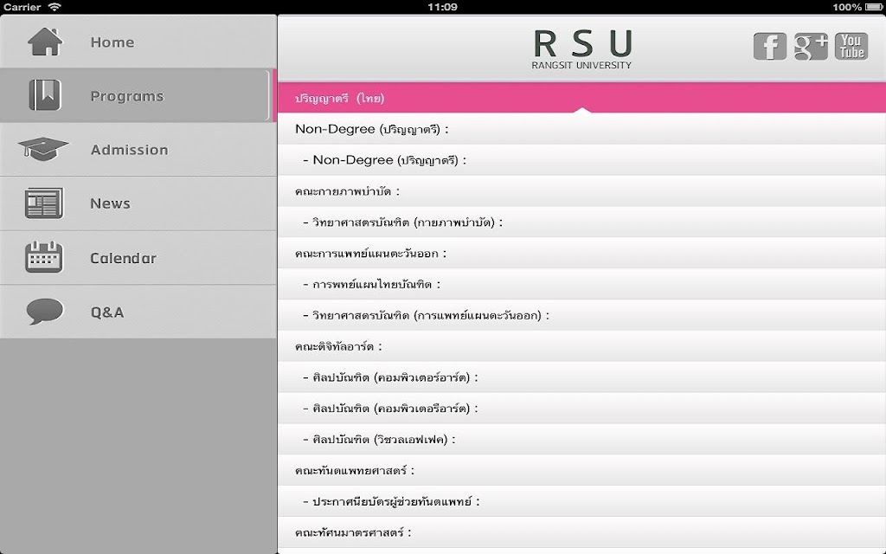The image size is (886, 554).
Task: Tap the Carrier label in status bar
Action: tap(22, 7)
